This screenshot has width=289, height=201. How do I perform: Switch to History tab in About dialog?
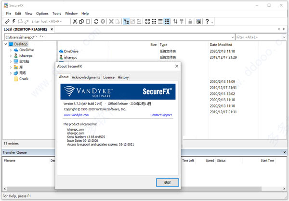point(123,77)
